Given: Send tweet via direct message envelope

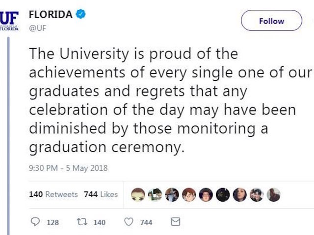Looking at the screenshot, I should tap(175, 222).
